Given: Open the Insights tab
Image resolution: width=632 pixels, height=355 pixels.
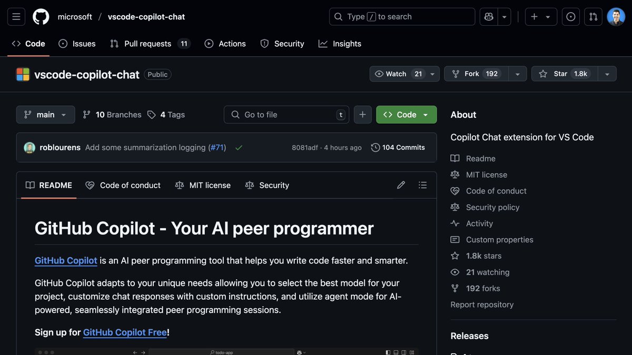Looking at the screenshot, I should (340, 44).
